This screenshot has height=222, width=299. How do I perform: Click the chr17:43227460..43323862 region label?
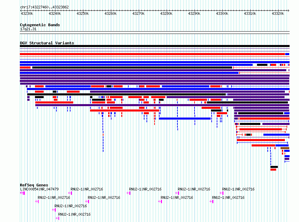44,7
